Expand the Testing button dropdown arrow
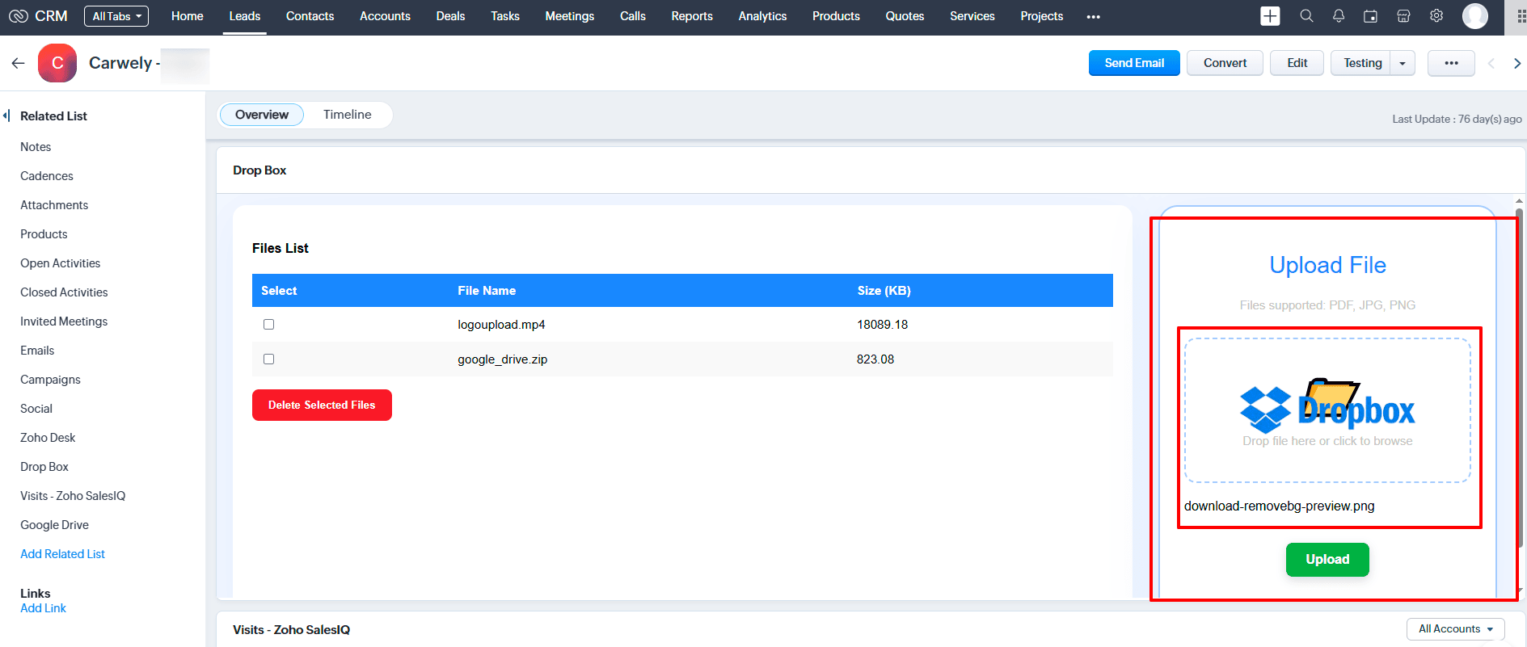The width and height of the screenshot is (1527, 647). [1403, 63]
